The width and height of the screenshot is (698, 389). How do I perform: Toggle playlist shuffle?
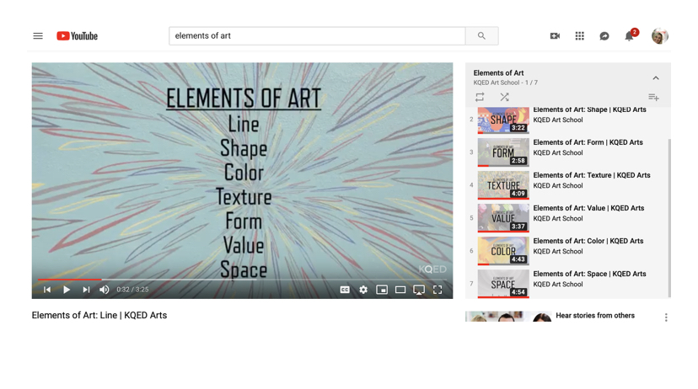504,98
